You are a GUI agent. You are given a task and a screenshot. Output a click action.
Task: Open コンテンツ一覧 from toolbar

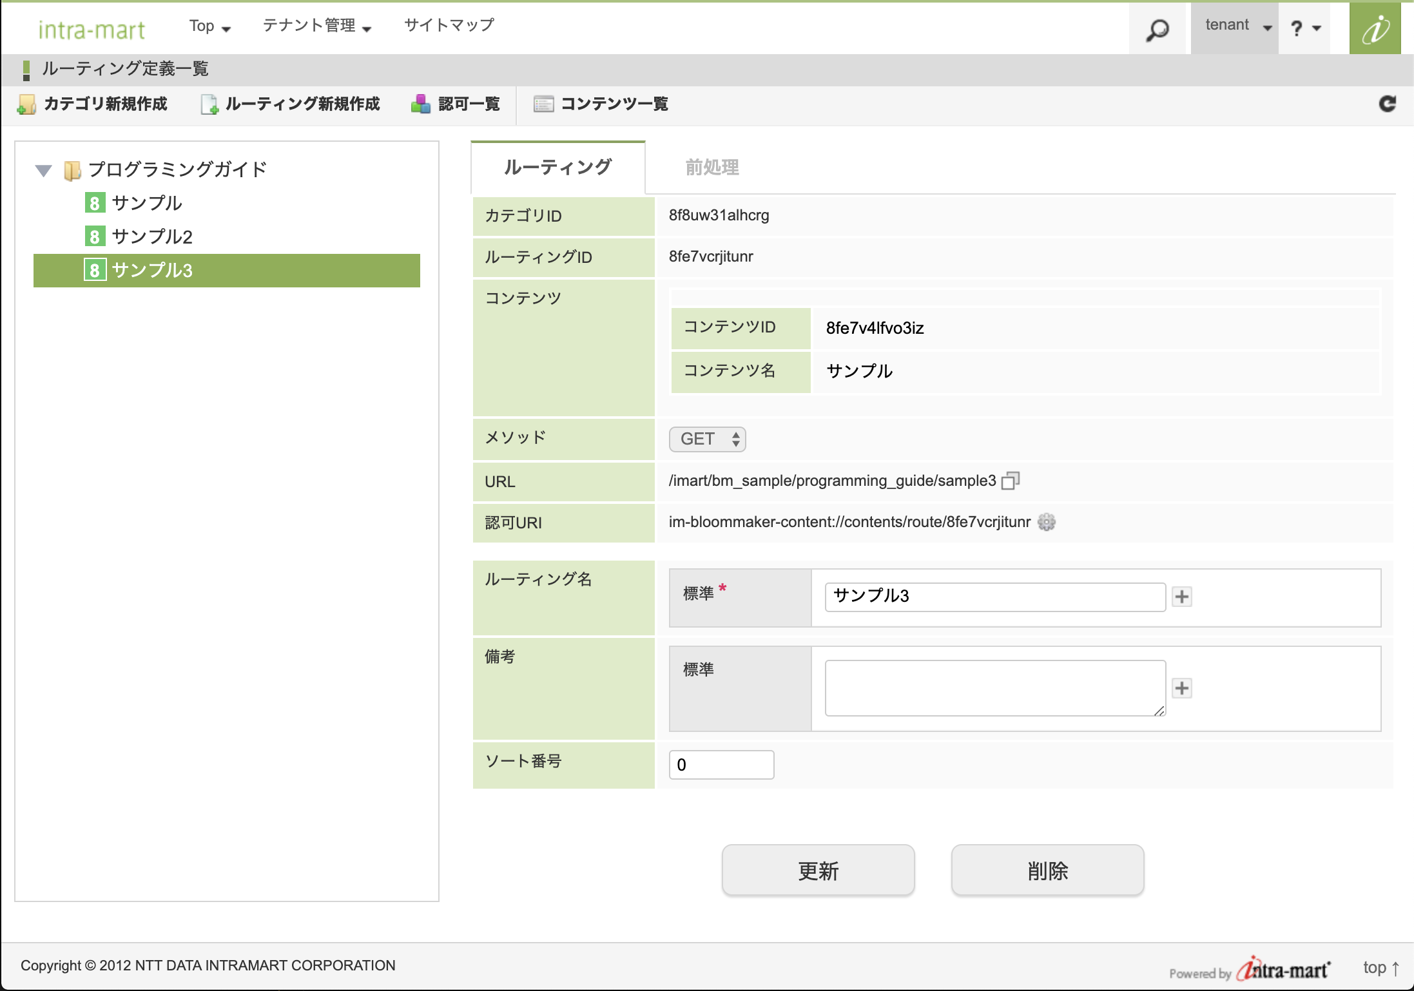pos(601,104)
